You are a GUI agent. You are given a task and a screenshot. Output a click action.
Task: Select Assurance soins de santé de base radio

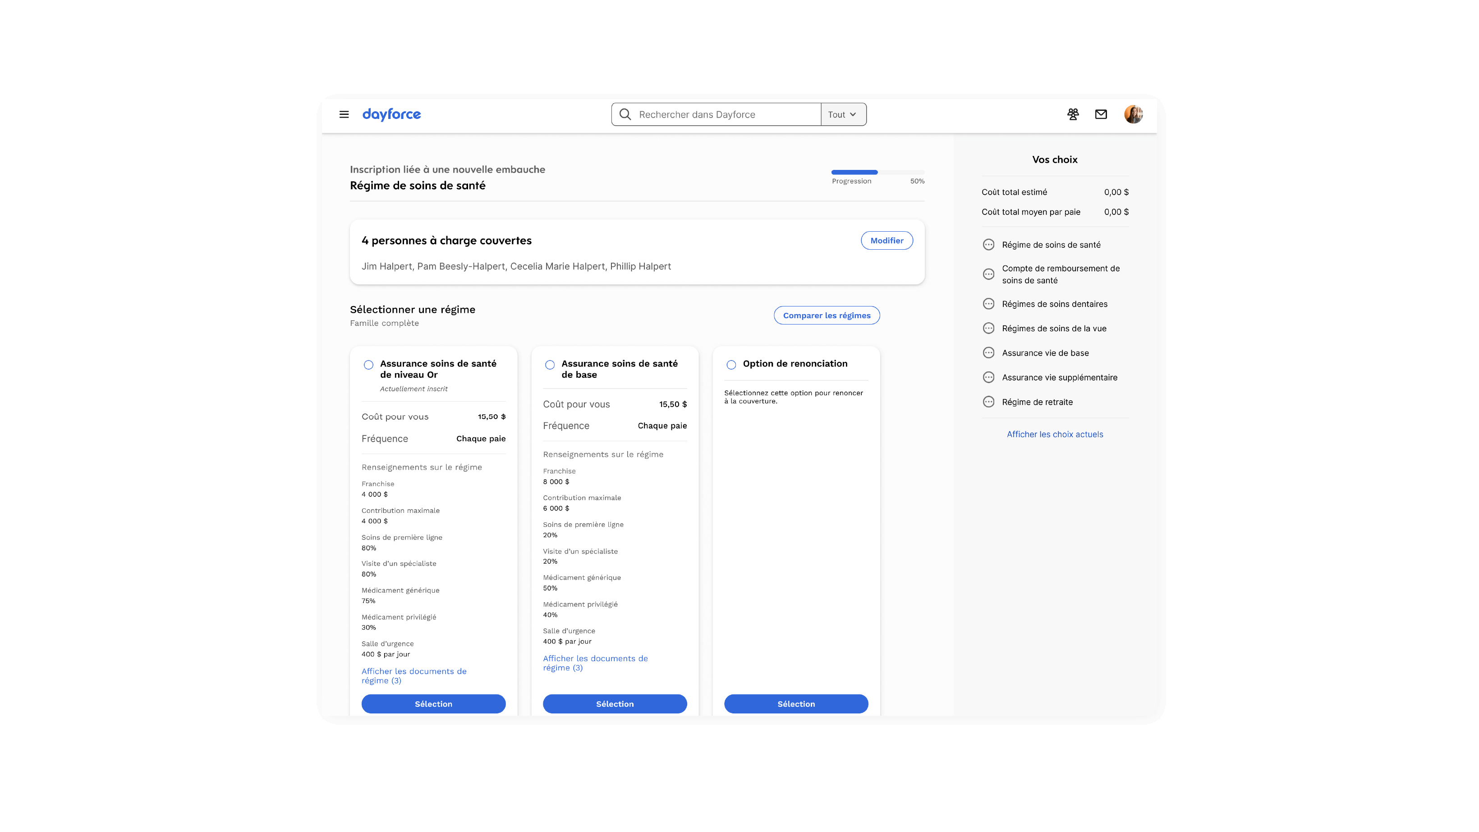pyautogui.click(x=550, y=365)
